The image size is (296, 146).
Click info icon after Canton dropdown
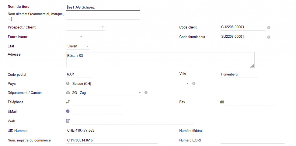tap(146, 92)
